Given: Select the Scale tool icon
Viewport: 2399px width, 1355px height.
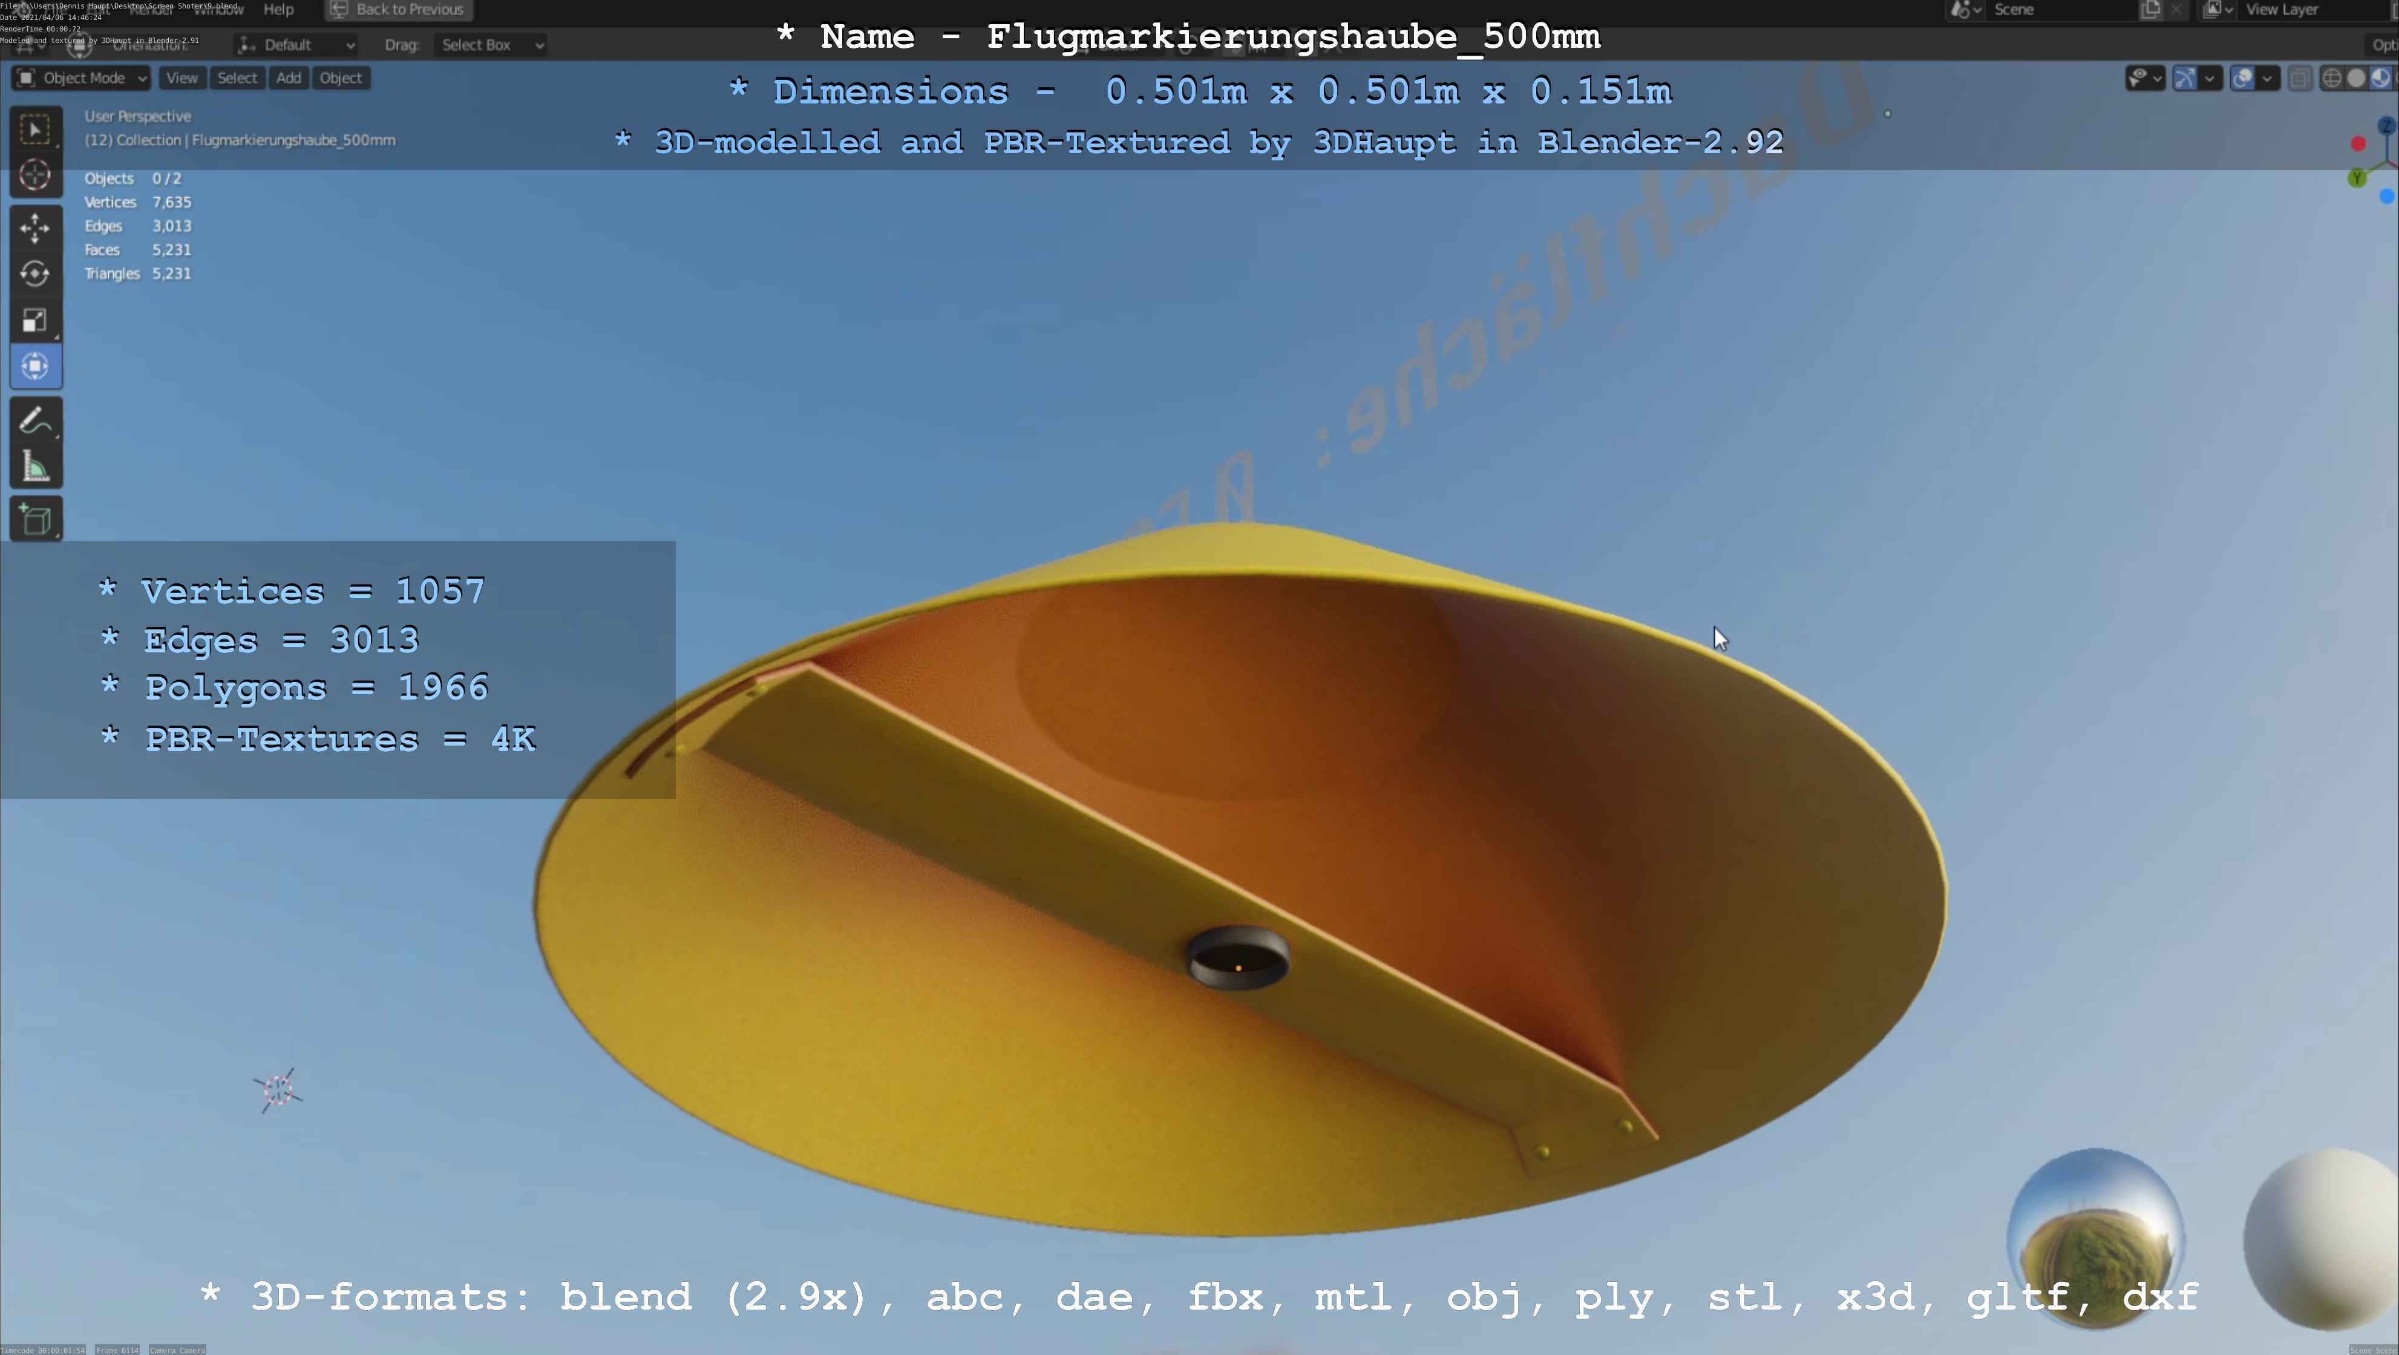Looking at the screenshot, I should click(35, 320).
